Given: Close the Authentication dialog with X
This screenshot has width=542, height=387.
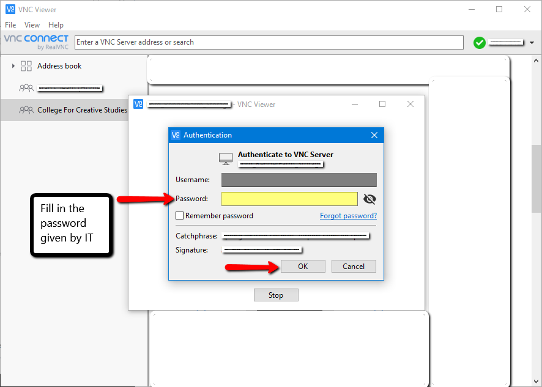Looking at the screenshot, I should tap(374, 135).
